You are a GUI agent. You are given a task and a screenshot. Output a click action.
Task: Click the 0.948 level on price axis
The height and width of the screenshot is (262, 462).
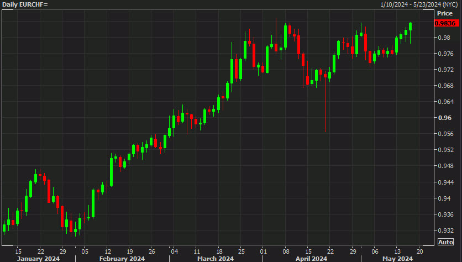pyautogui.click(x=445, y=166)
